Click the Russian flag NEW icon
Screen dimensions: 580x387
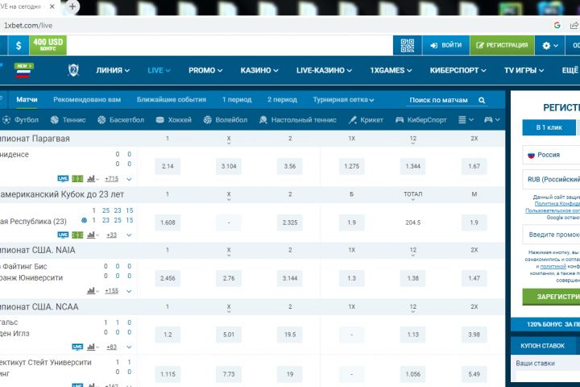pos(23,70)
